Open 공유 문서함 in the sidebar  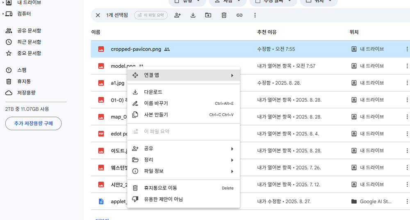click(x=29, y=31)
